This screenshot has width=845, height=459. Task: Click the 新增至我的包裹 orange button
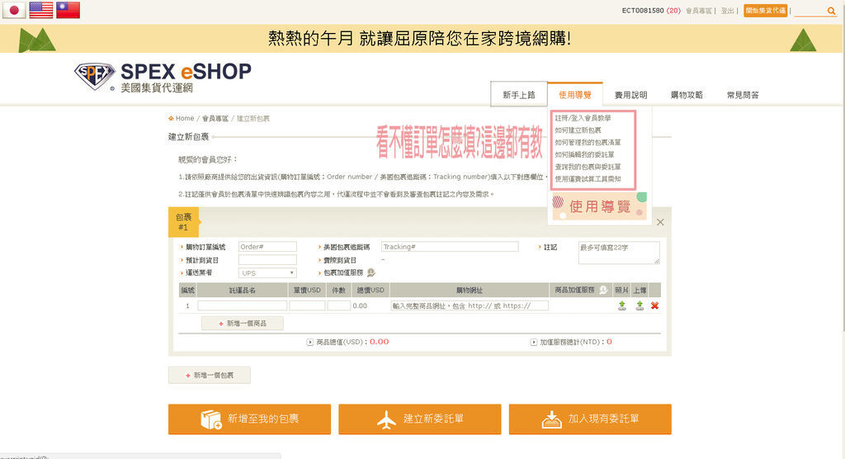tap(249, 419)
